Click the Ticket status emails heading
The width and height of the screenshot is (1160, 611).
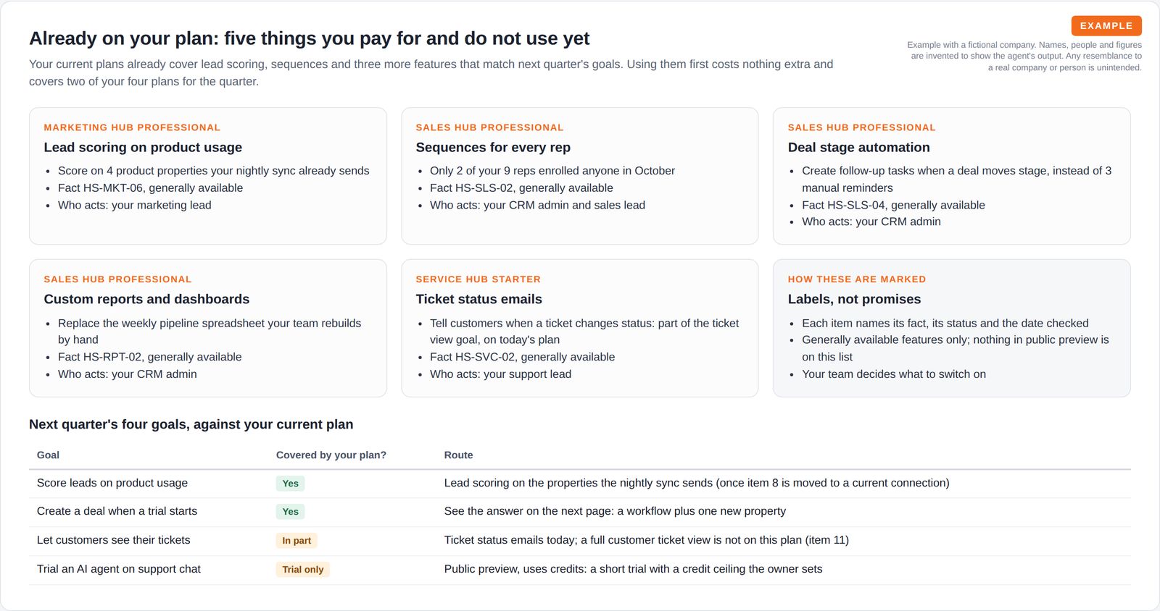coord(478,299)
